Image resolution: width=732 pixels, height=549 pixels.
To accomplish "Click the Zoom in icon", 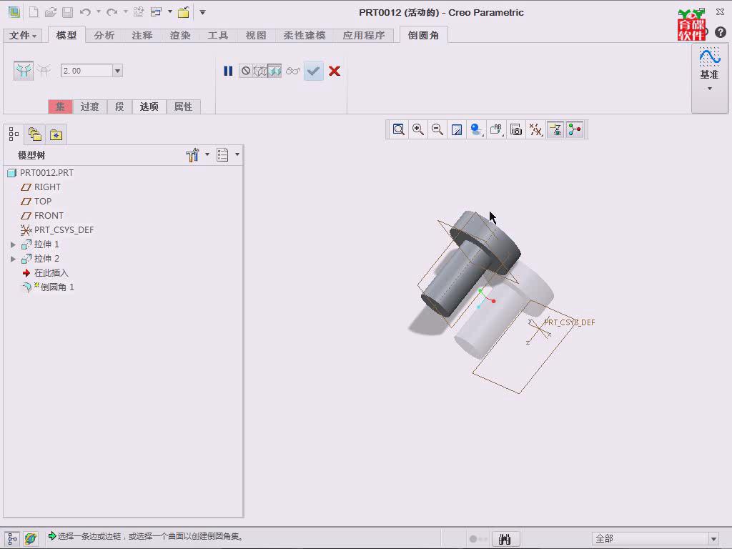I will pos(417,129).
